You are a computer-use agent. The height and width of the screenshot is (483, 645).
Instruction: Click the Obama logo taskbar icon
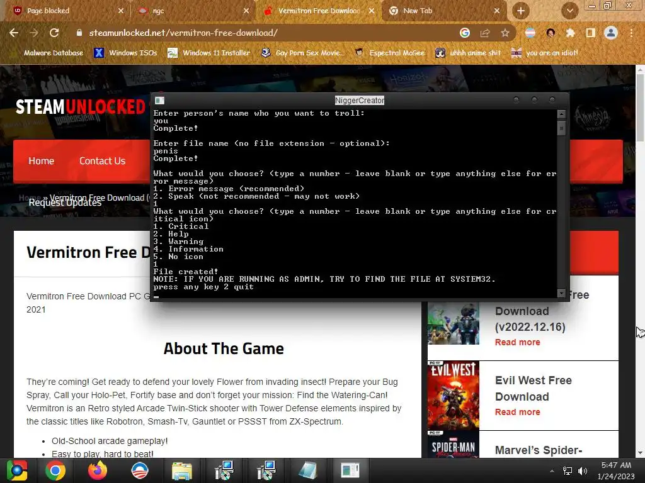pyautogui.click(x=139, y=470)
